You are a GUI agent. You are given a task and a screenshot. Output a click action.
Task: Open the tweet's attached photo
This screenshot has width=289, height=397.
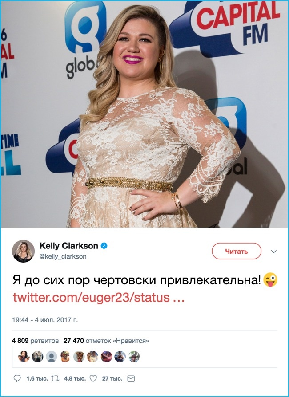144,114
